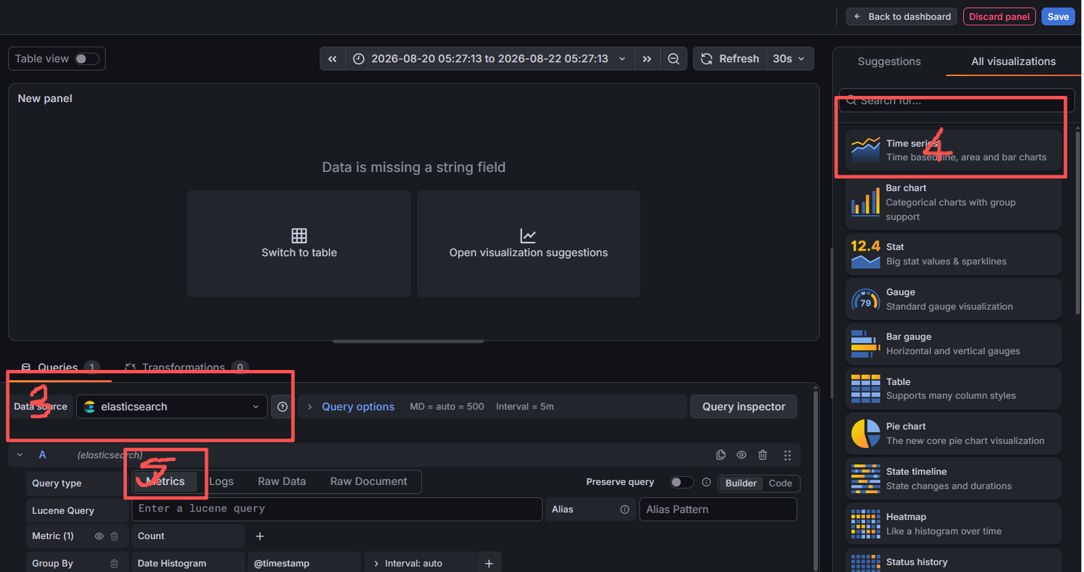Open the @timestamp field dropdown
This screenshot has width=1084, height=572.
pyautogui.click(x=304, y=564)
